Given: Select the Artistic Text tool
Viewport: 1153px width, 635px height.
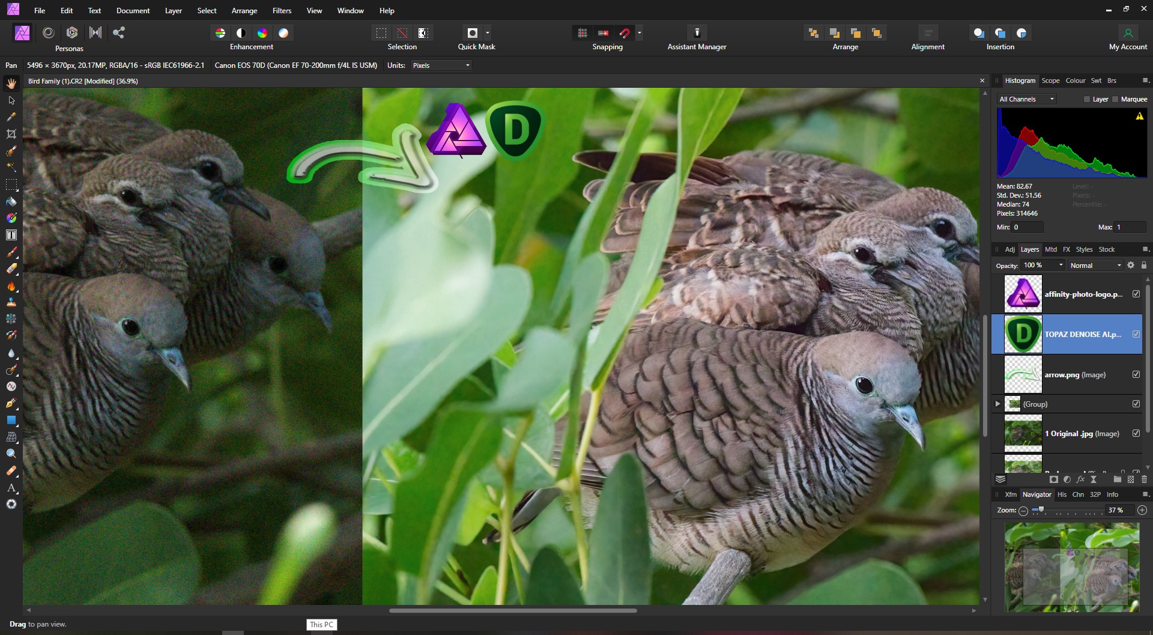Looking at the screenshot, I should click(x=11, y=488).
